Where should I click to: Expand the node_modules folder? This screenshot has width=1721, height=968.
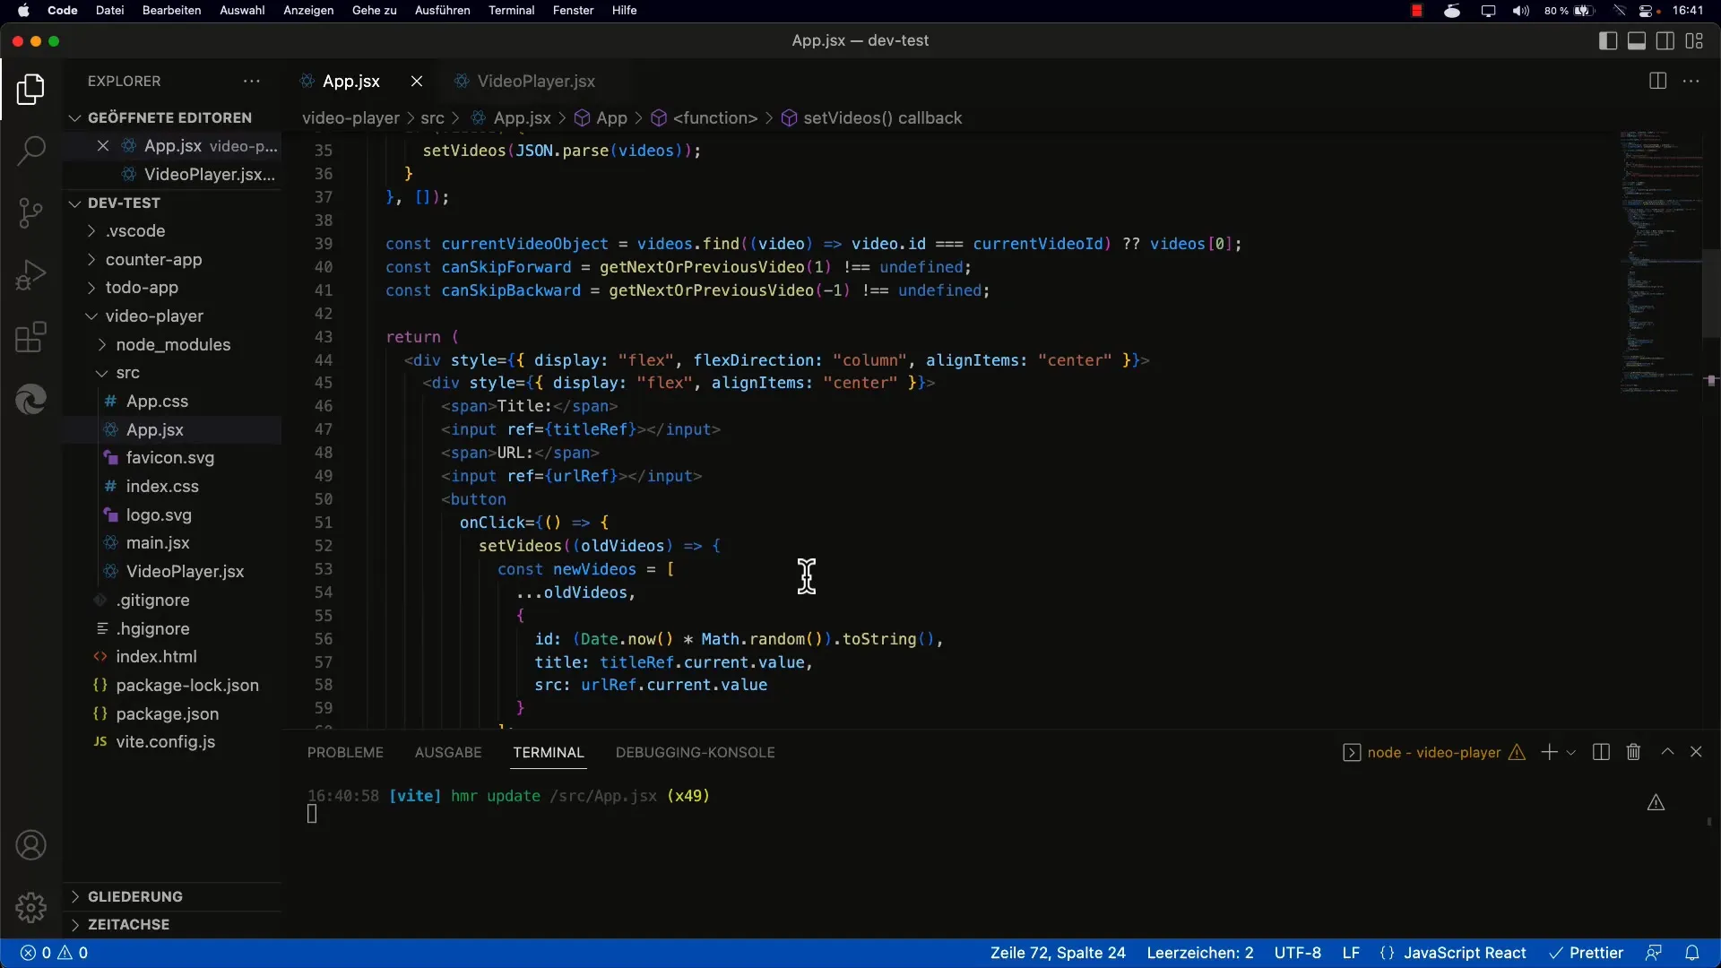coord(173,345)
